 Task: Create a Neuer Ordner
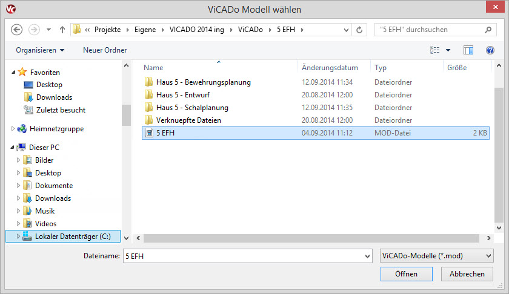pyautogui.click(x=105, y=50)
